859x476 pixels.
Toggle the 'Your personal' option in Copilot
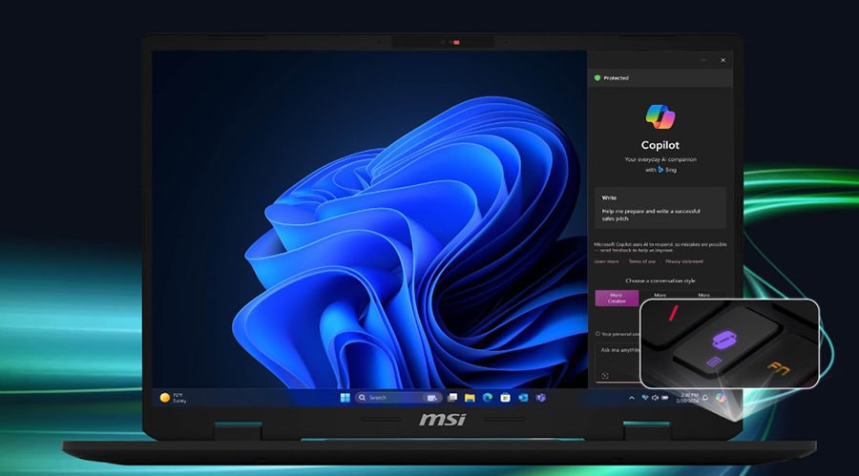(x=597, y=334)
